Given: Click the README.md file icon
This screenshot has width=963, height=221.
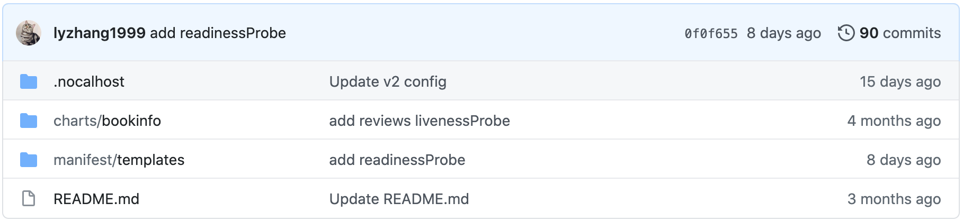Looking at the screenshot, I should coord(29,199).
